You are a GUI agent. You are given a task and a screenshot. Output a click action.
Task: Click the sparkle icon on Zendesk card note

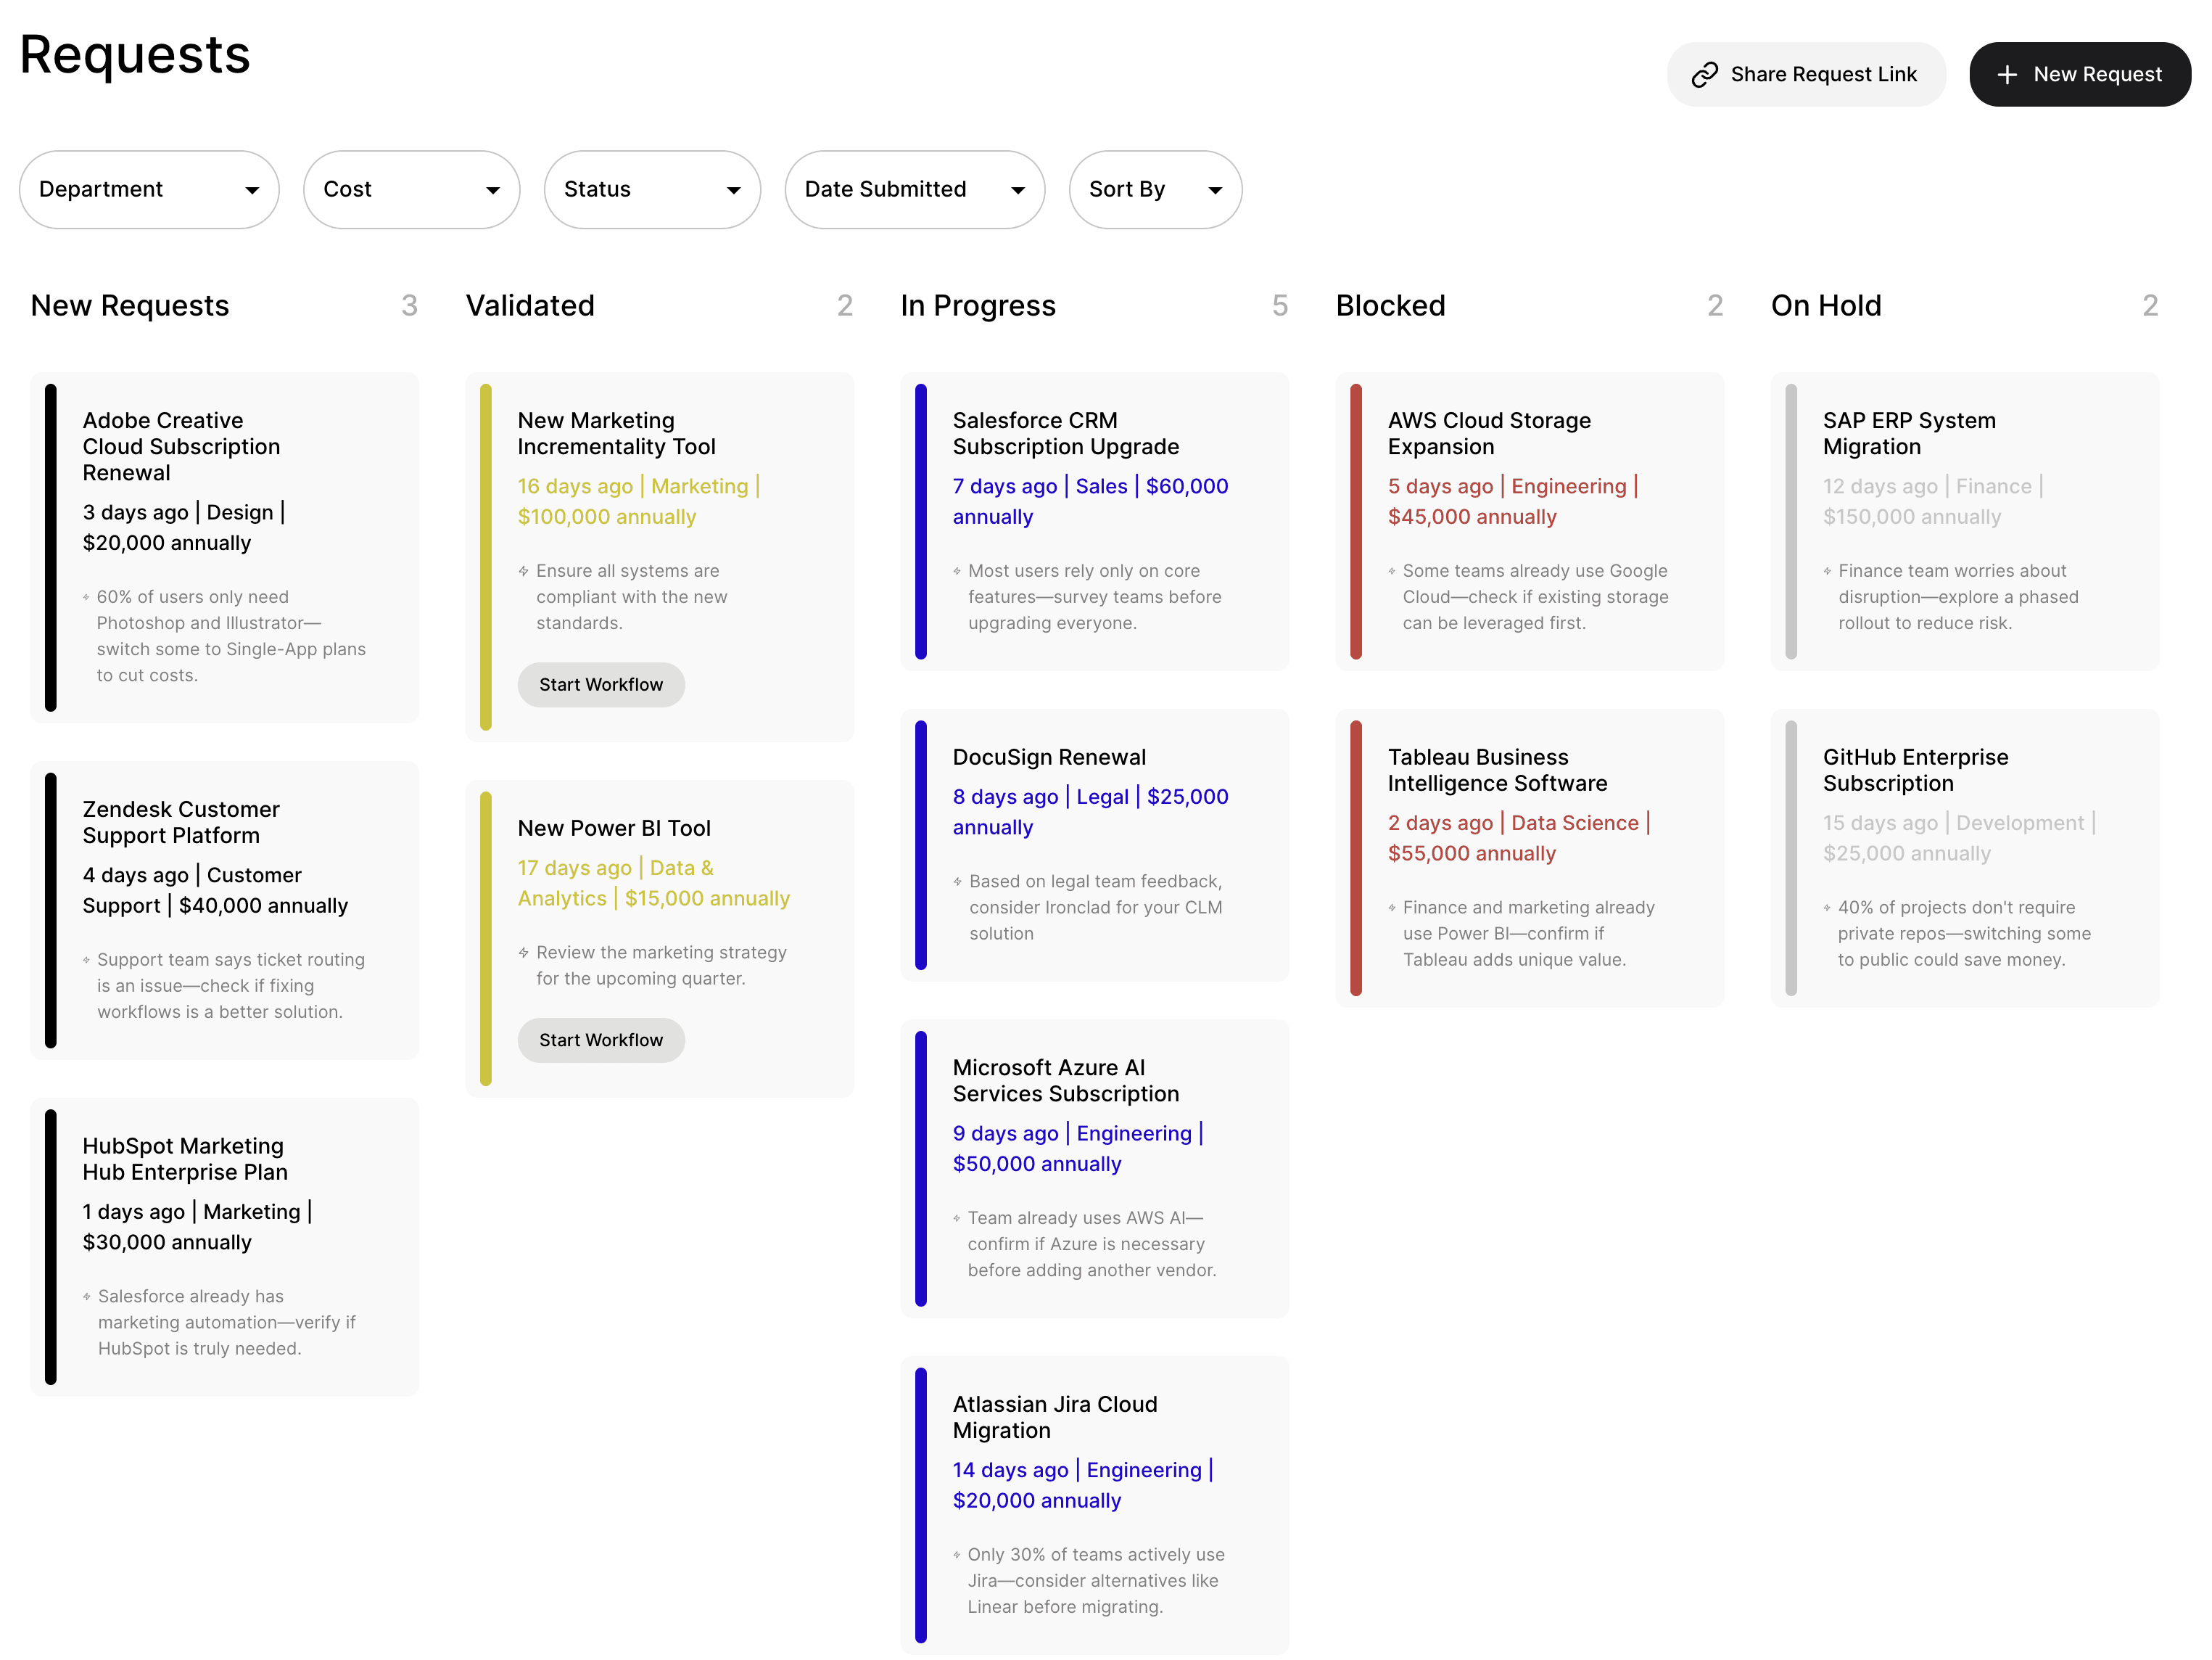click(x=86, y=961)
